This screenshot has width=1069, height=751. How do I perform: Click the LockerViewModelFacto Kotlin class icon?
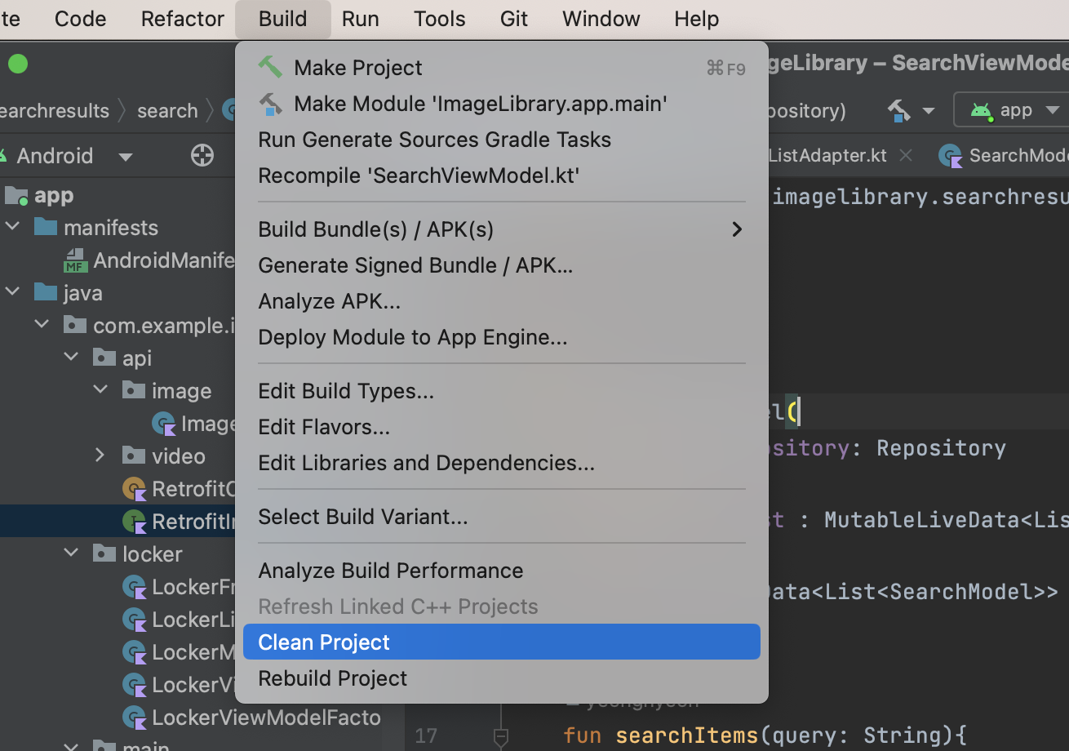(135, 718)
